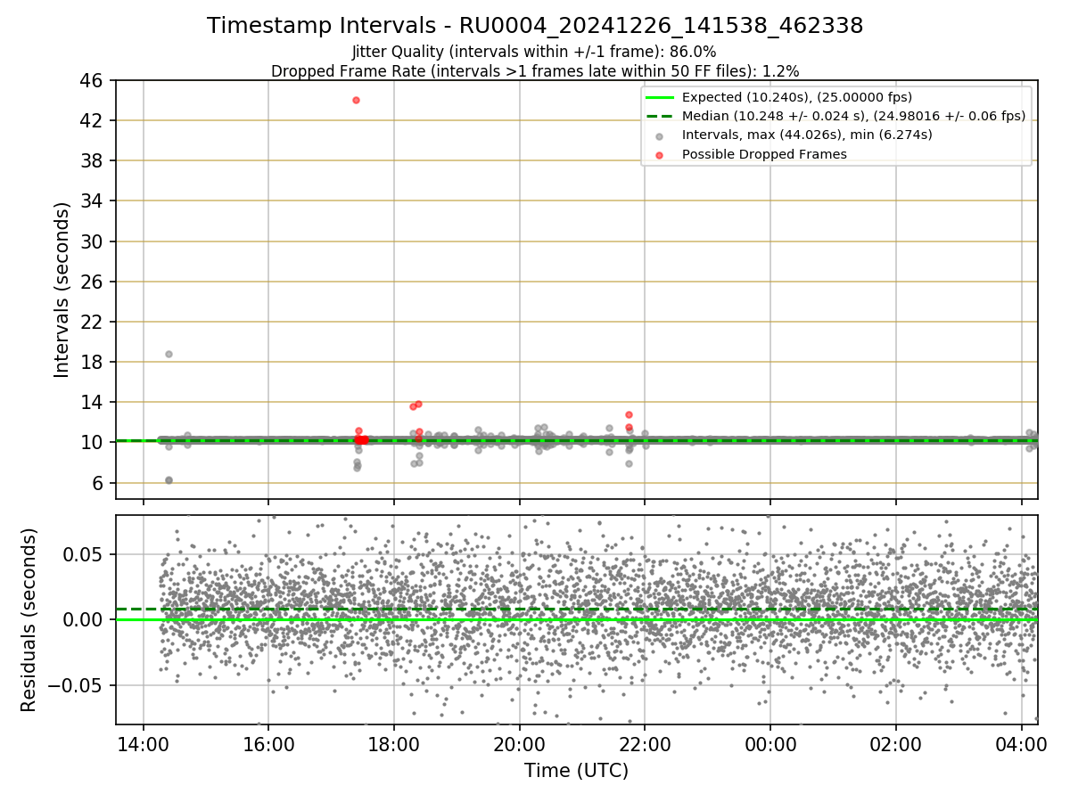1070x802 pixels.
Task: Click the red dropped-frame marker in legend
Action: (659, 154)
